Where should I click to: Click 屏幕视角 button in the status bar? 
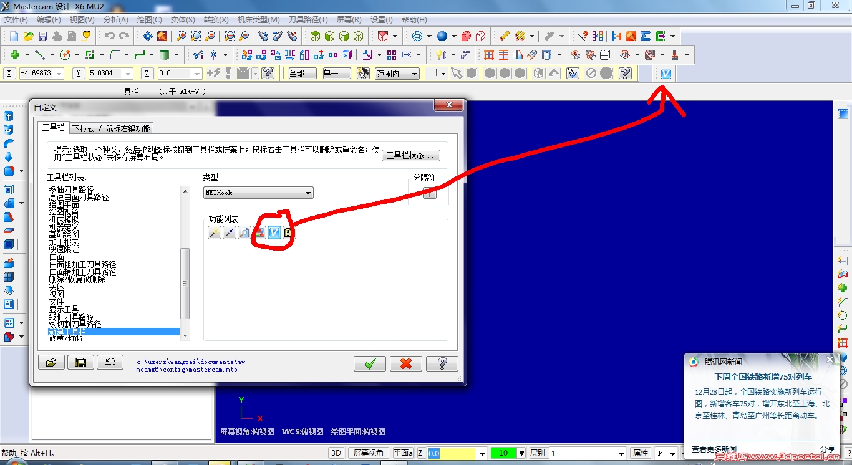(369, 453)
